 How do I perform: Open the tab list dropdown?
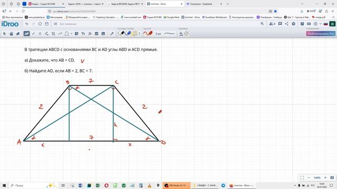click(x=302, y=4)
